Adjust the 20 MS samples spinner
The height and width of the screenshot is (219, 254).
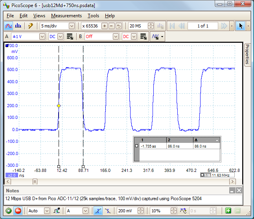point(151,26)
